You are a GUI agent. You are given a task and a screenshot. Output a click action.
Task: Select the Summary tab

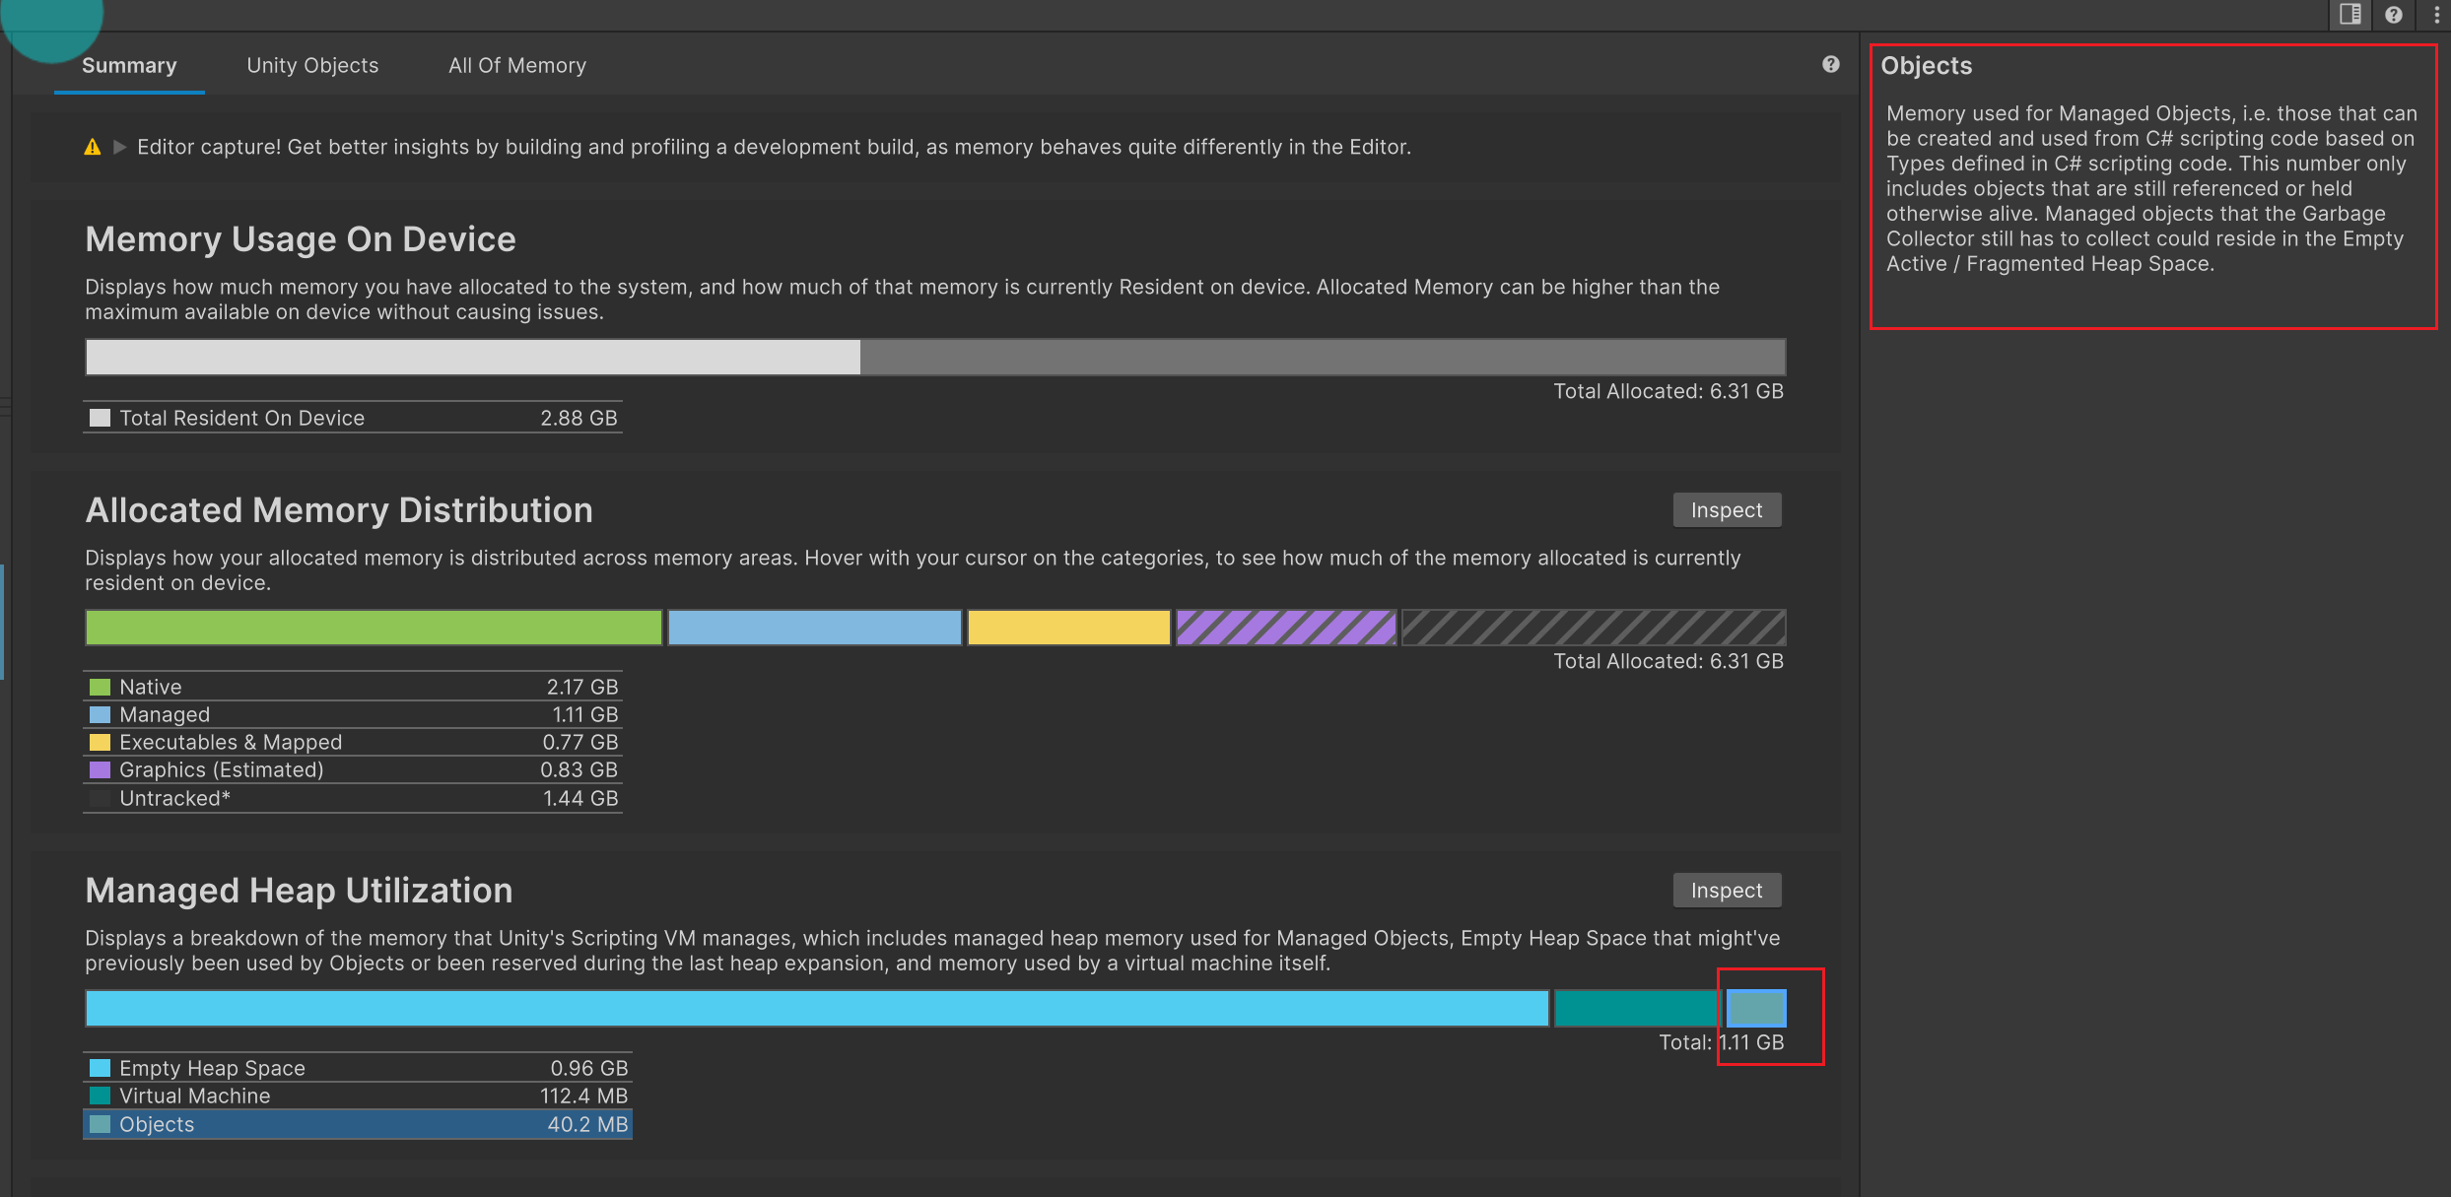click(x=129, y=66)
